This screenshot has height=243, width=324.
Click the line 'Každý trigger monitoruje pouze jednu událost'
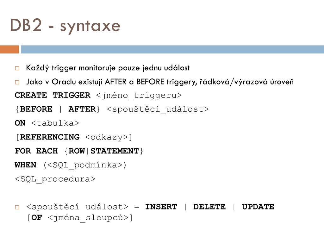(x=108, y=68)
